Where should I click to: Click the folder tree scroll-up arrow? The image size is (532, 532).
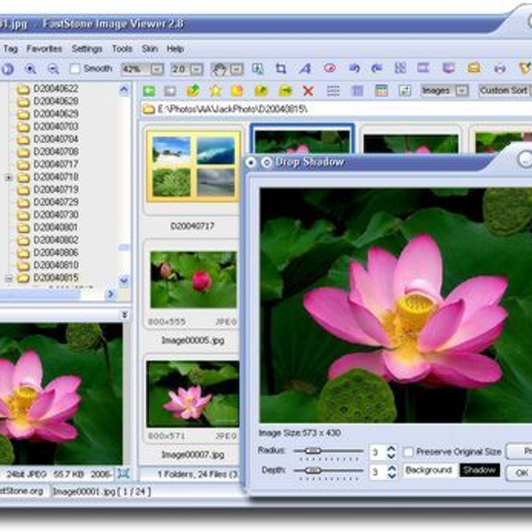pyautogui.click(x=124, y=90)
